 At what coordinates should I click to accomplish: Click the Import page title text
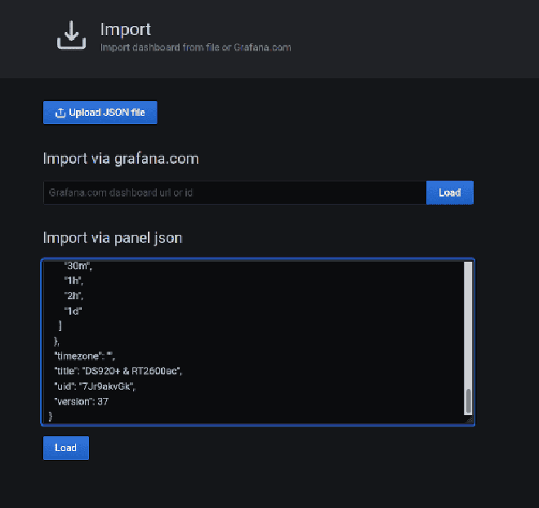126,29
